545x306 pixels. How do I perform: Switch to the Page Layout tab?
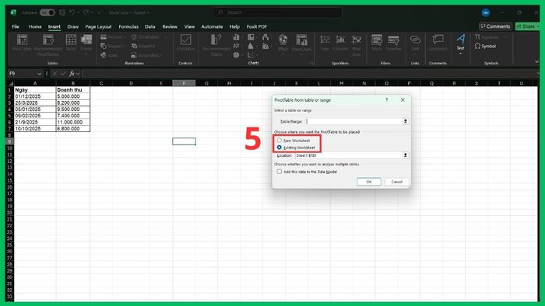[x=98, y=26]
